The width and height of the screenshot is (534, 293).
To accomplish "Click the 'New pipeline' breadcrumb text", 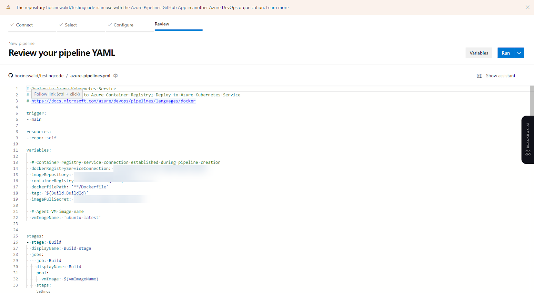I will (x=21, y=43).
